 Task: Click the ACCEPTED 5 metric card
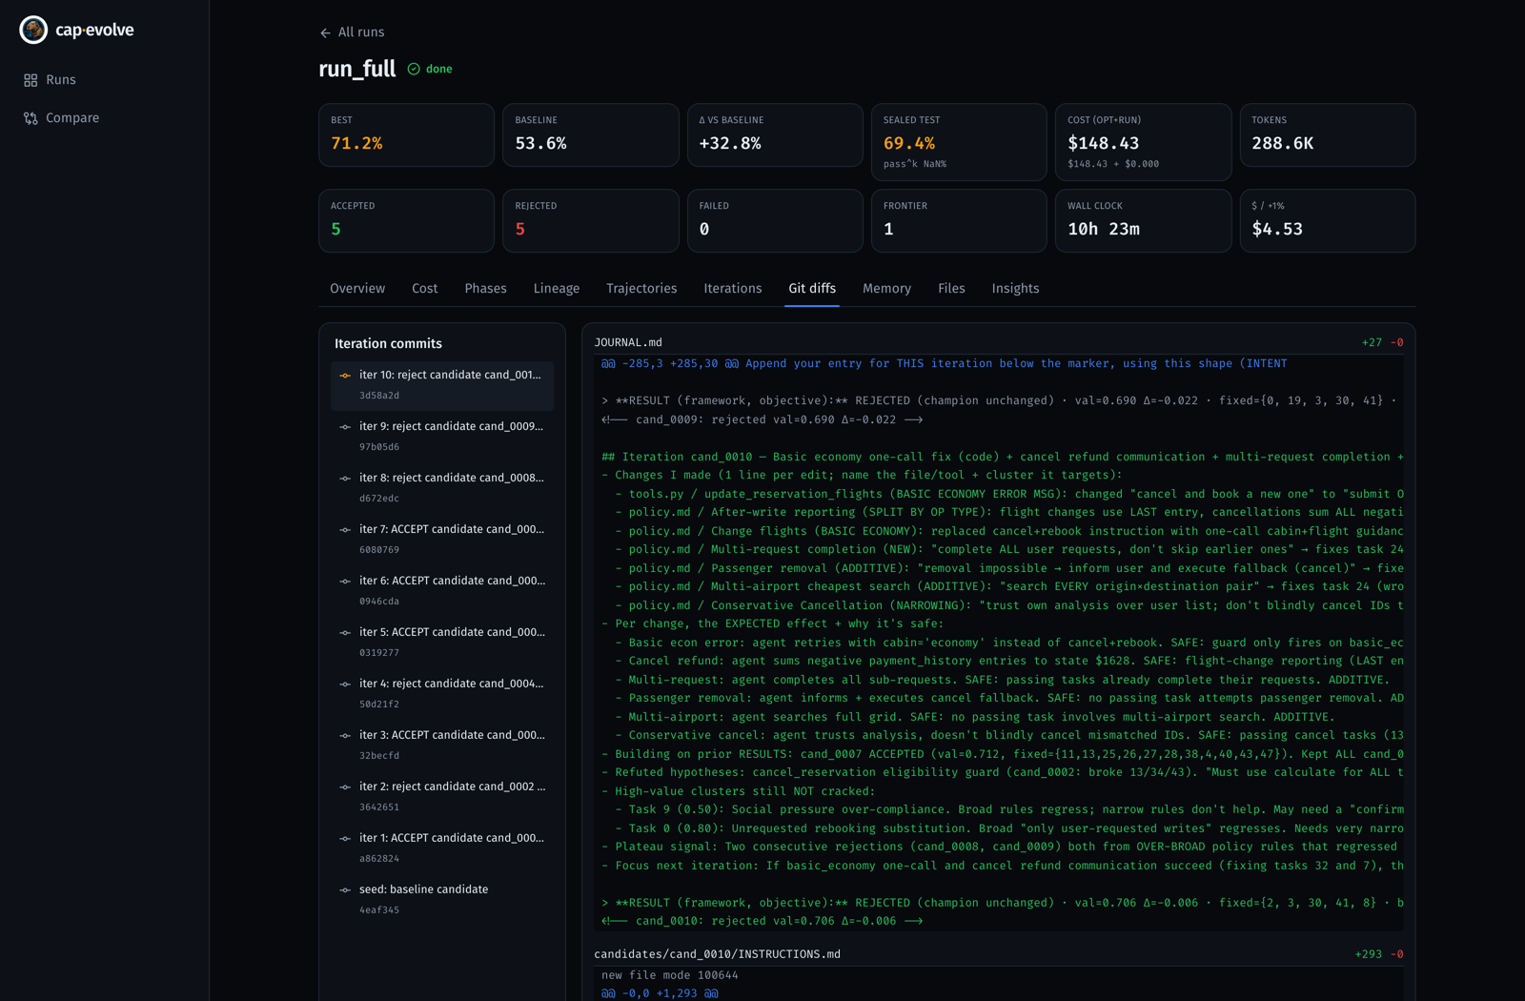(406, 221)
